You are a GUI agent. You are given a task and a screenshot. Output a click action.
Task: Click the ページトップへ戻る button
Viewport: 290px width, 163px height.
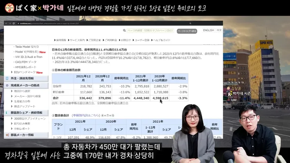187,31
